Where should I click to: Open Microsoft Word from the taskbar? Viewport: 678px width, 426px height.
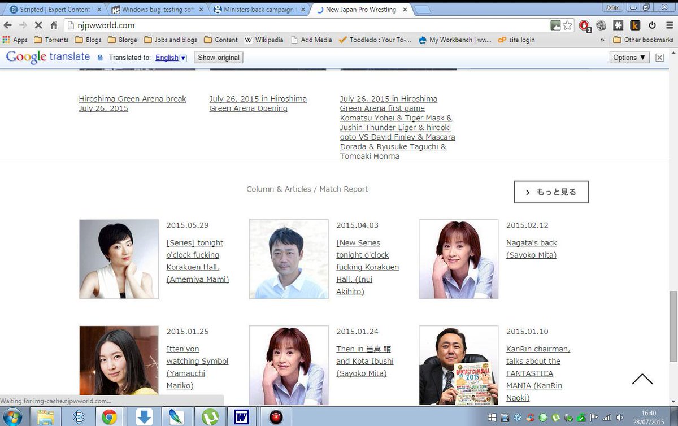[x=242, y=417]
